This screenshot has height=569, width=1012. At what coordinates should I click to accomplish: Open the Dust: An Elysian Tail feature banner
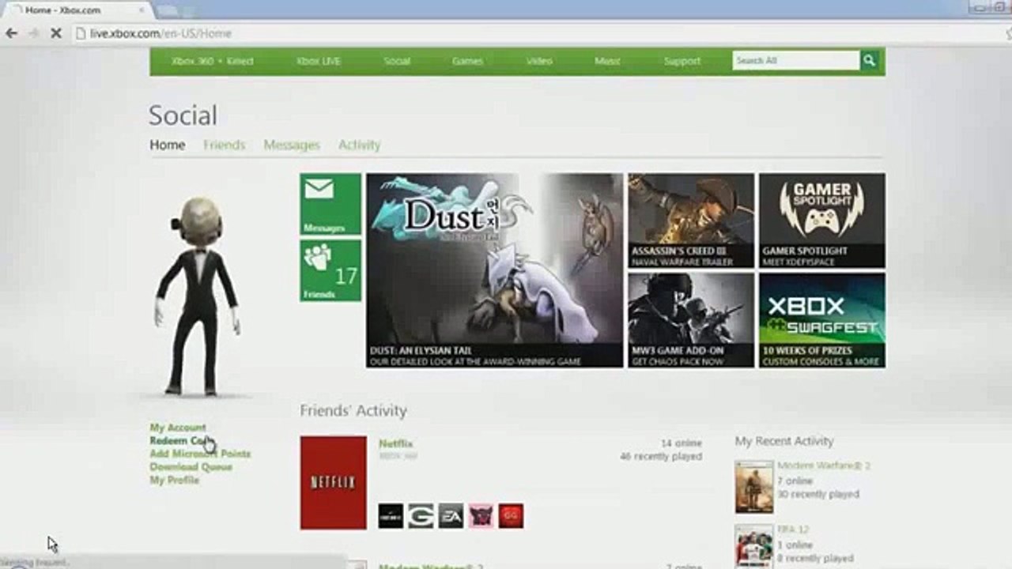pos(494,270)
